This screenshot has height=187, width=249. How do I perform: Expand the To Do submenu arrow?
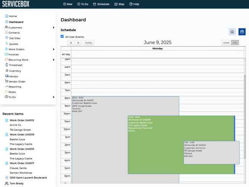click(x=54, y=97)
